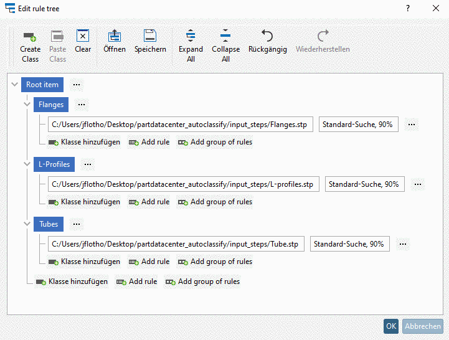
Task: Click Klasse hinzufügen at Root item level
Action: (x=72, y=281)
